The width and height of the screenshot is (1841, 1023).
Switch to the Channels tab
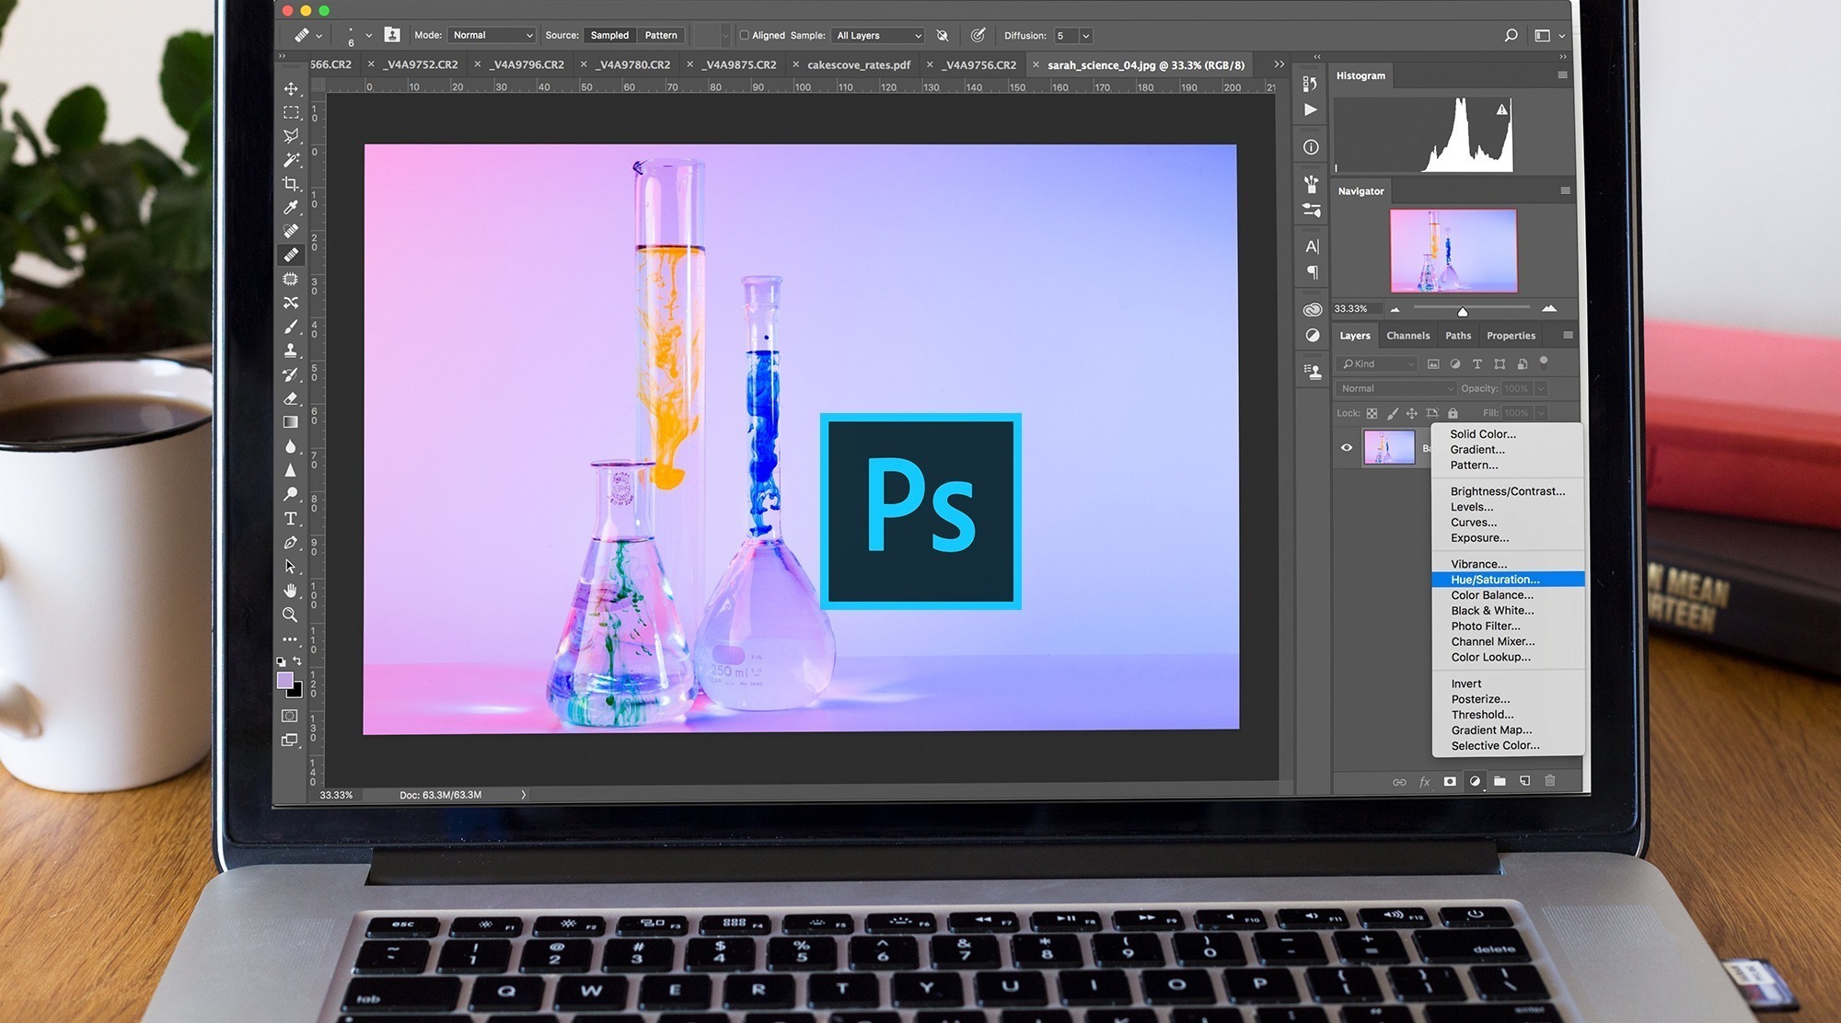1407,336
